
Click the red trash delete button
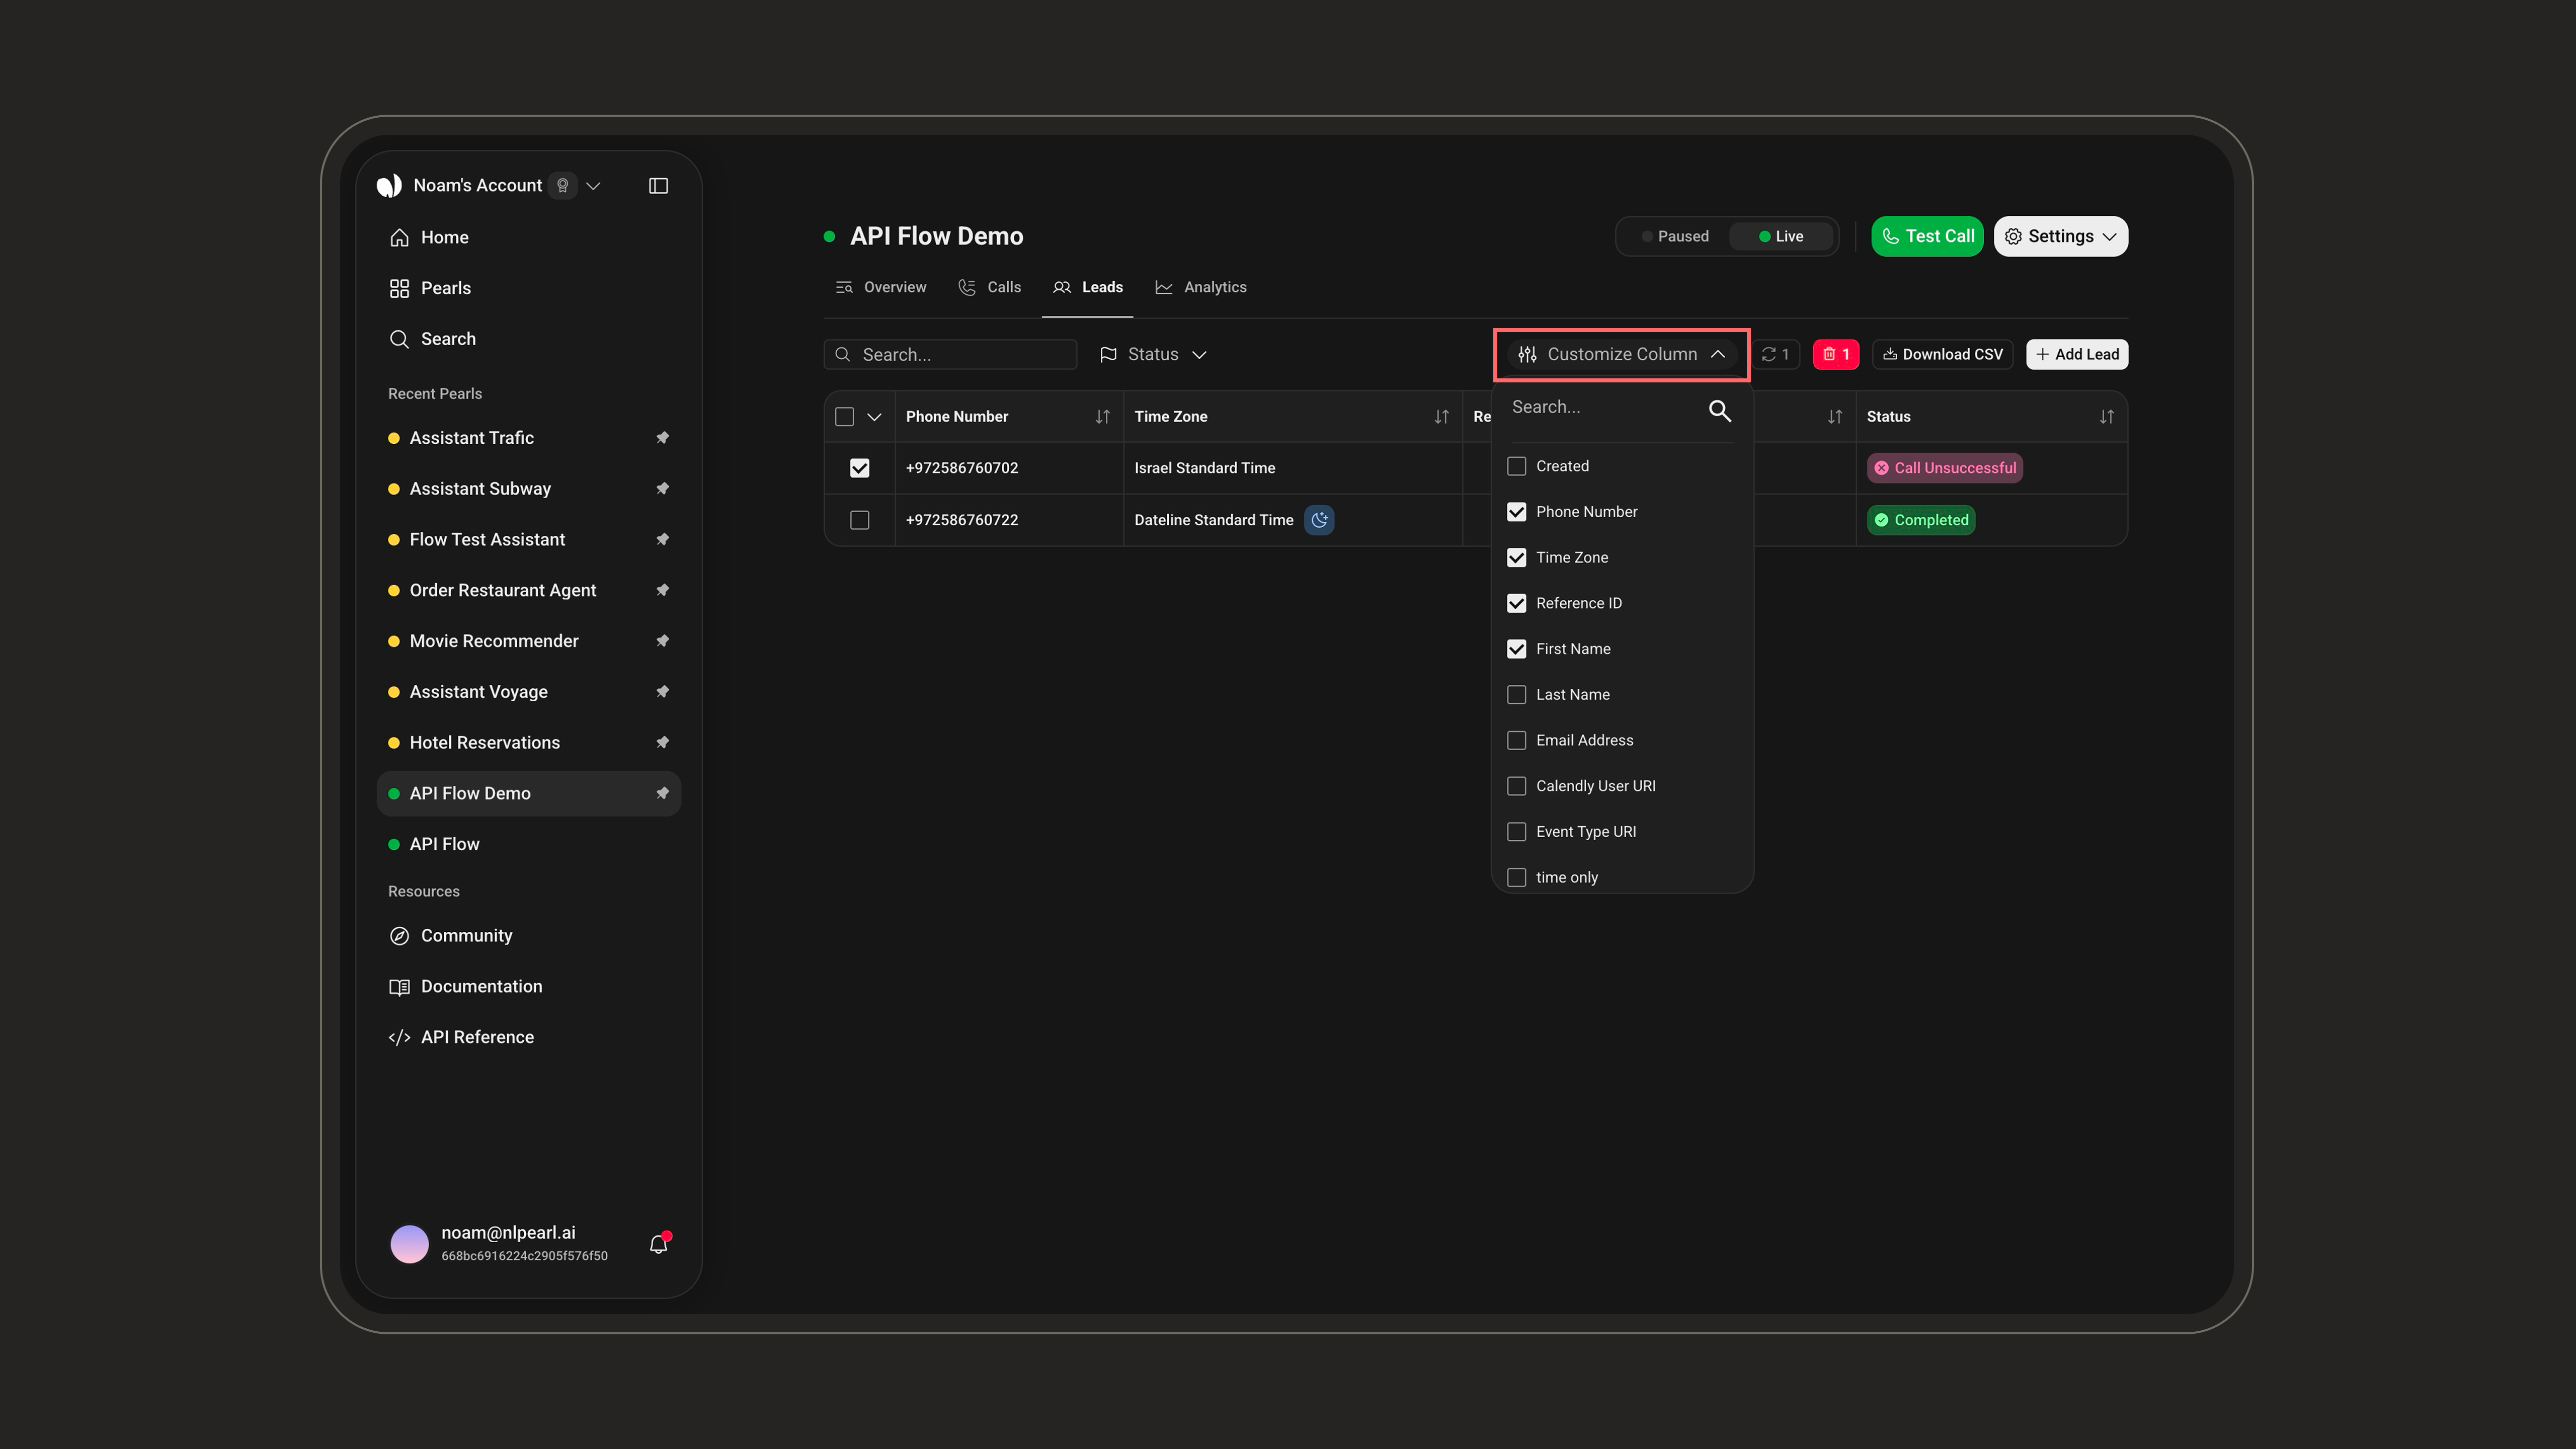click(1835, 354)
